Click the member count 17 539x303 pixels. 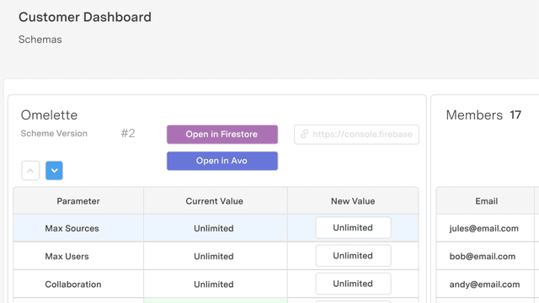pyautogui.click(x=515, y=115)
